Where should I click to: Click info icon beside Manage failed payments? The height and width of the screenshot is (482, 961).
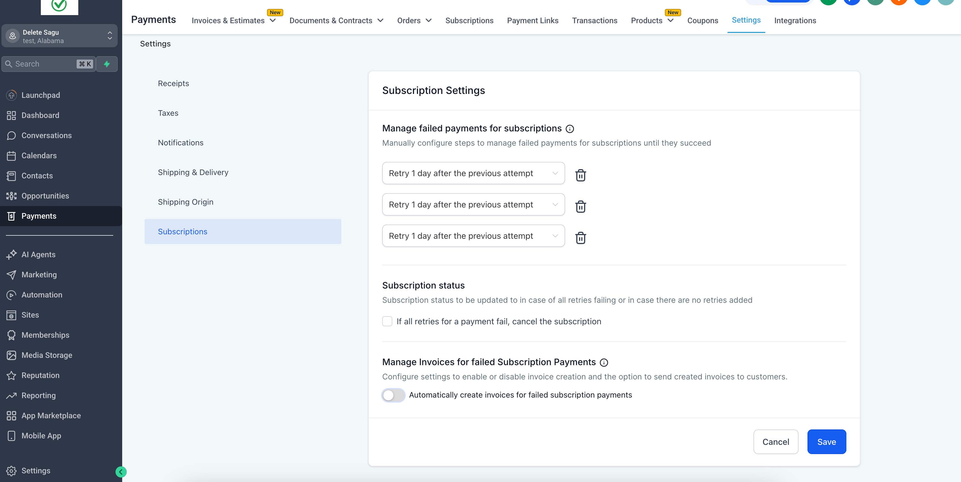(x=570, y=129)
